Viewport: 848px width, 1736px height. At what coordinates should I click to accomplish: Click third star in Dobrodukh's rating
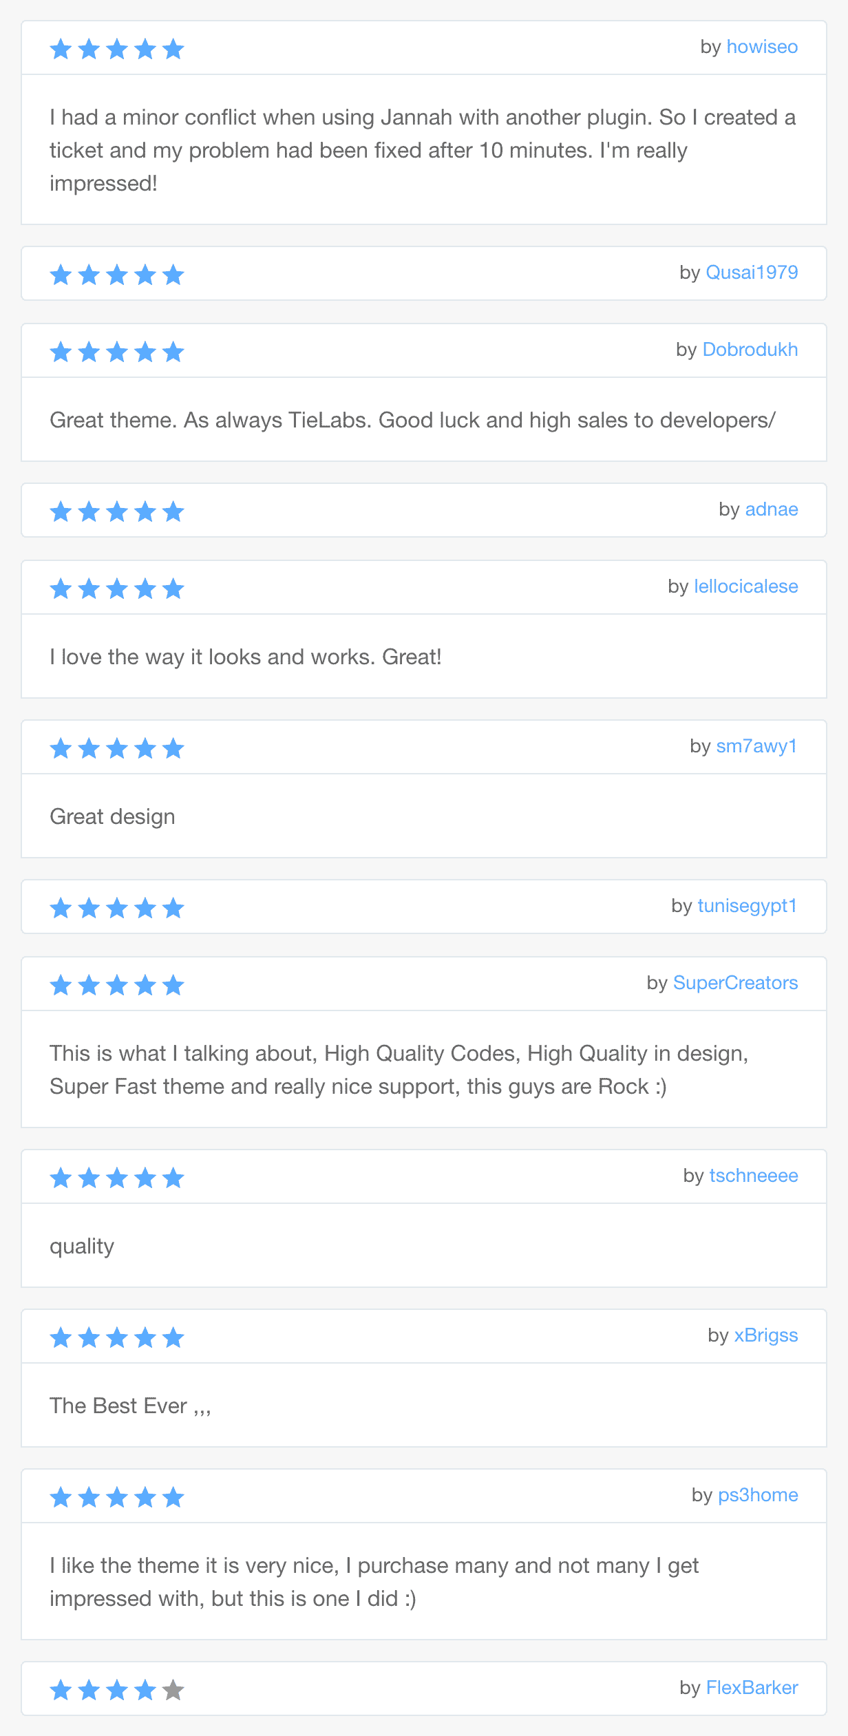(x=117, y=352)
